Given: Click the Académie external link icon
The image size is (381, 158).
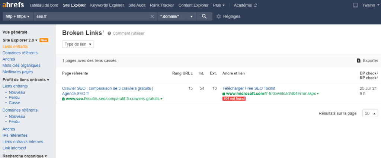Looking at the screenshot, I should pyautogui.click(x=255, y=5).
